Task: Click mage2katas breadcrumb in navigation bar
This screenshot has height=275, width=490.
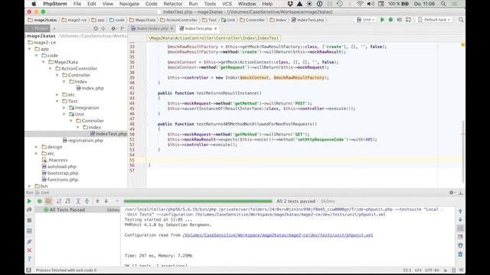Action: (x=43, y=20)
